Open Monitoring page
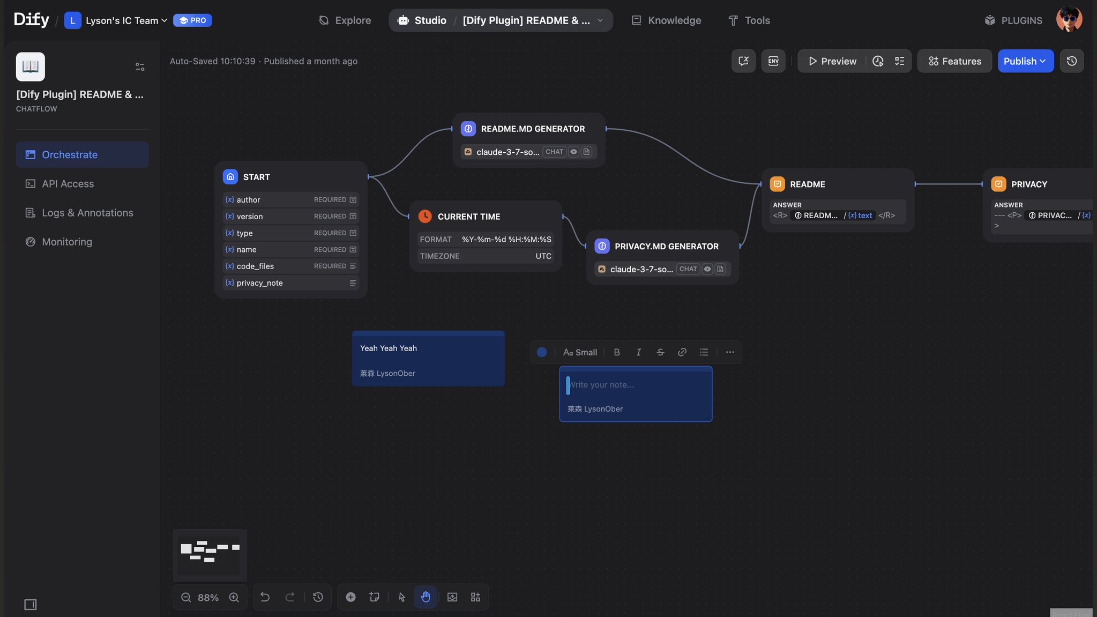1097x617 pixels. click(82, 242)
